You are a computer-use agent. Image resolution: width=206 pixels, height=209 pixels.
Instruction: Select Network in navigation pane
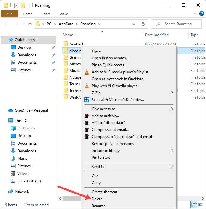point(22,191)
